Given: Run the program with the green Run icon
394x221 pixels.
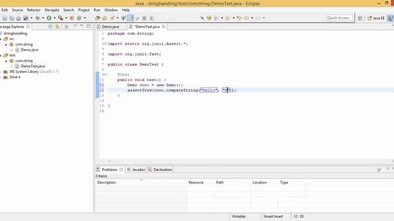Looking at the screenshot, I should 49,18.
